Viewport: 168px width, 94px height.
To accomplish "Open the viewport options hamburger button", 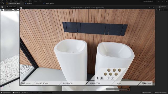I will (2, 10).
